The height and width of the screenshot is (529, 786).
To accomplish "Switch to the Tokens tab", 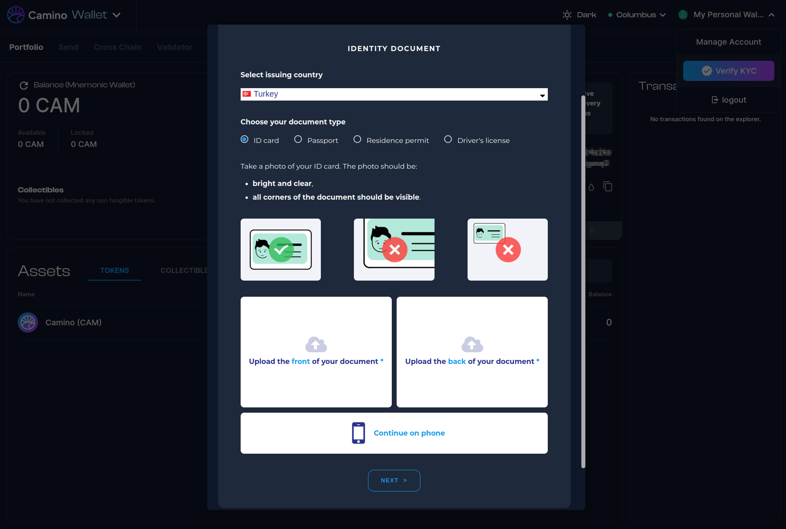I will click(x=114, y=271).
